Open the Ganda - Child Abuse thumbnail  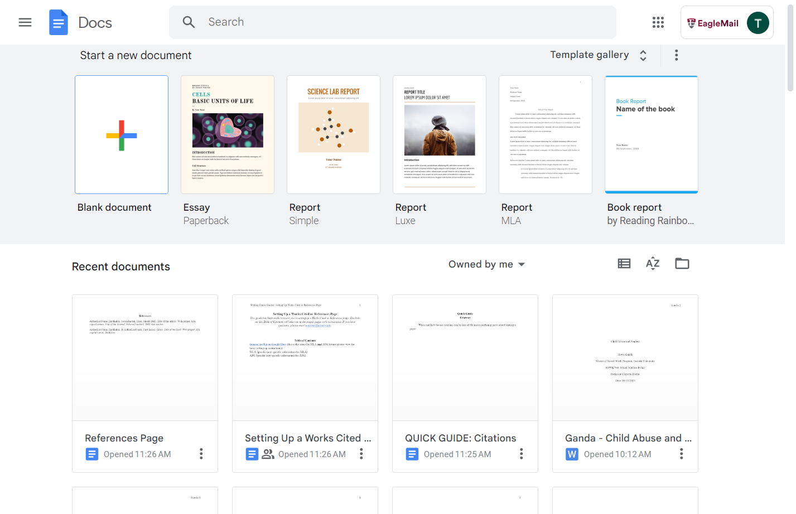(x=625, y=358)
